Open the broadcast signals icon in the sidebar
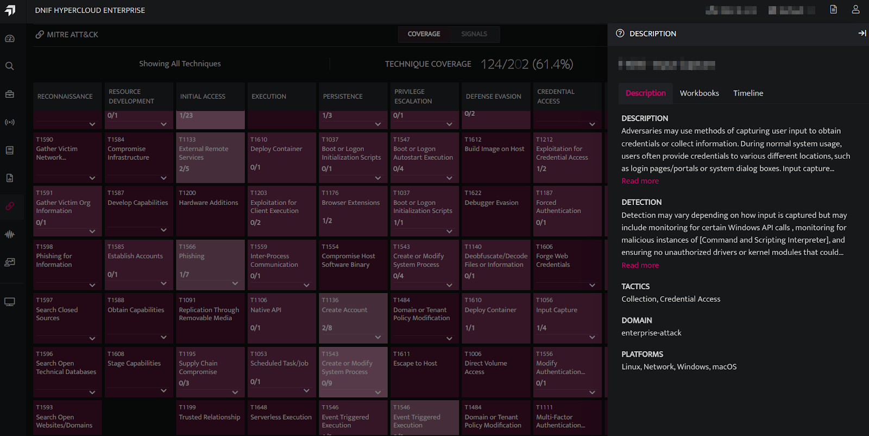This screenshot has height=436, width=869. pyautogui.click(x=10, y=122)
